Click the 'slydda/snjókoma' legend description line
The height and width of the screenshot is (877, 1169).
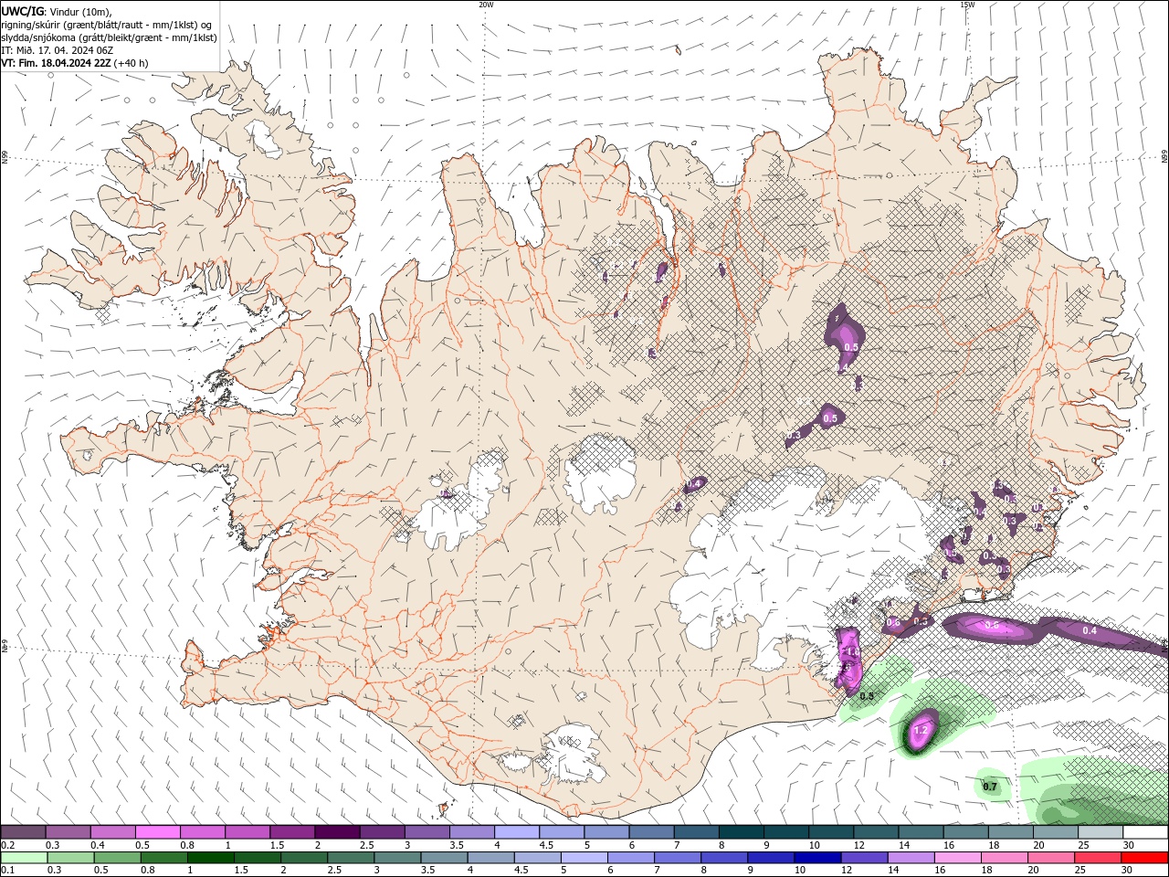(109, 37)
